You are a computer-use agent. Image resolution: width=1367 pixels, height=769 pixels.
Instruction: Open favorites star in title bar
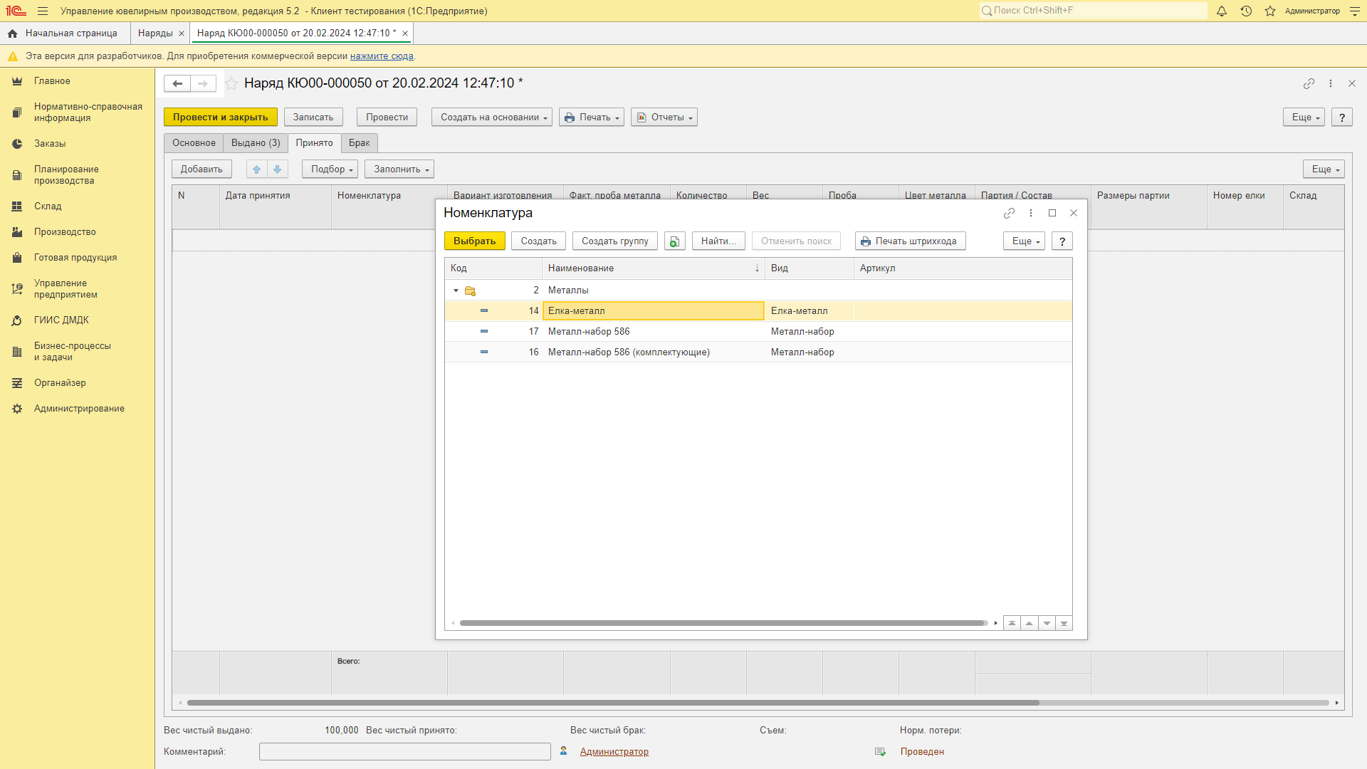click(1270, 11)
